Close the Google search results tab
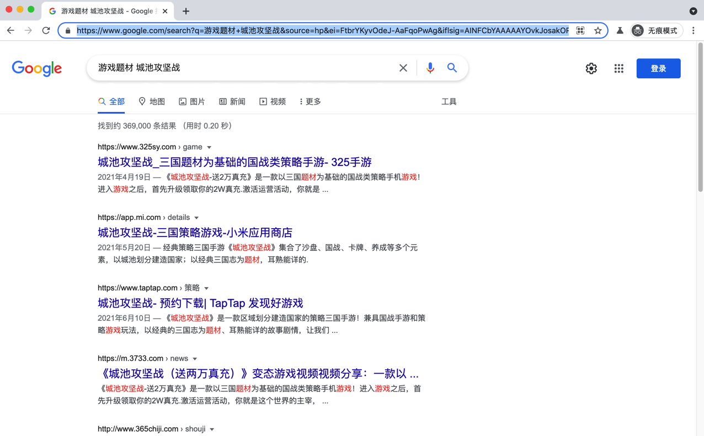Viewport: 704px width, 436px height. pos(165,11)
